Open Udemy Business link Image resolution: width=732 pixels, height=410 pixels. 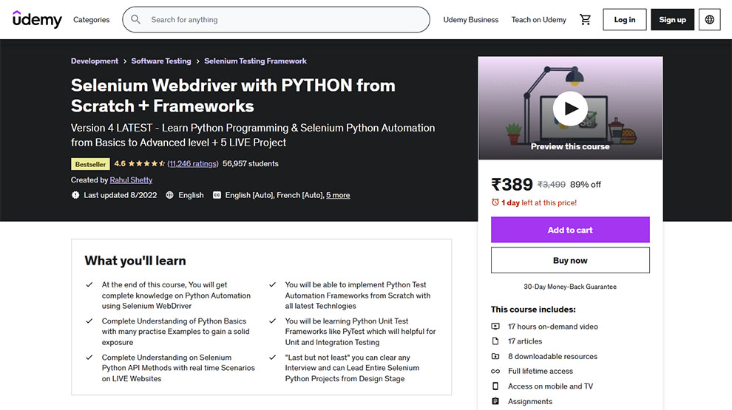(470, 20)
